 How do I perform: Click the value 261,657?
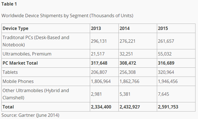[x=166, y=41]
